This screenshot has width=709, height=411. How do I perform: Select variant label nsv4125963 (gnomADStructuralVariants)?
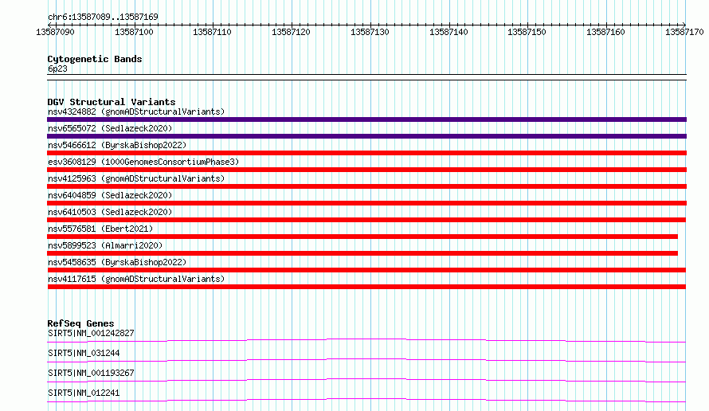[136, 178]
